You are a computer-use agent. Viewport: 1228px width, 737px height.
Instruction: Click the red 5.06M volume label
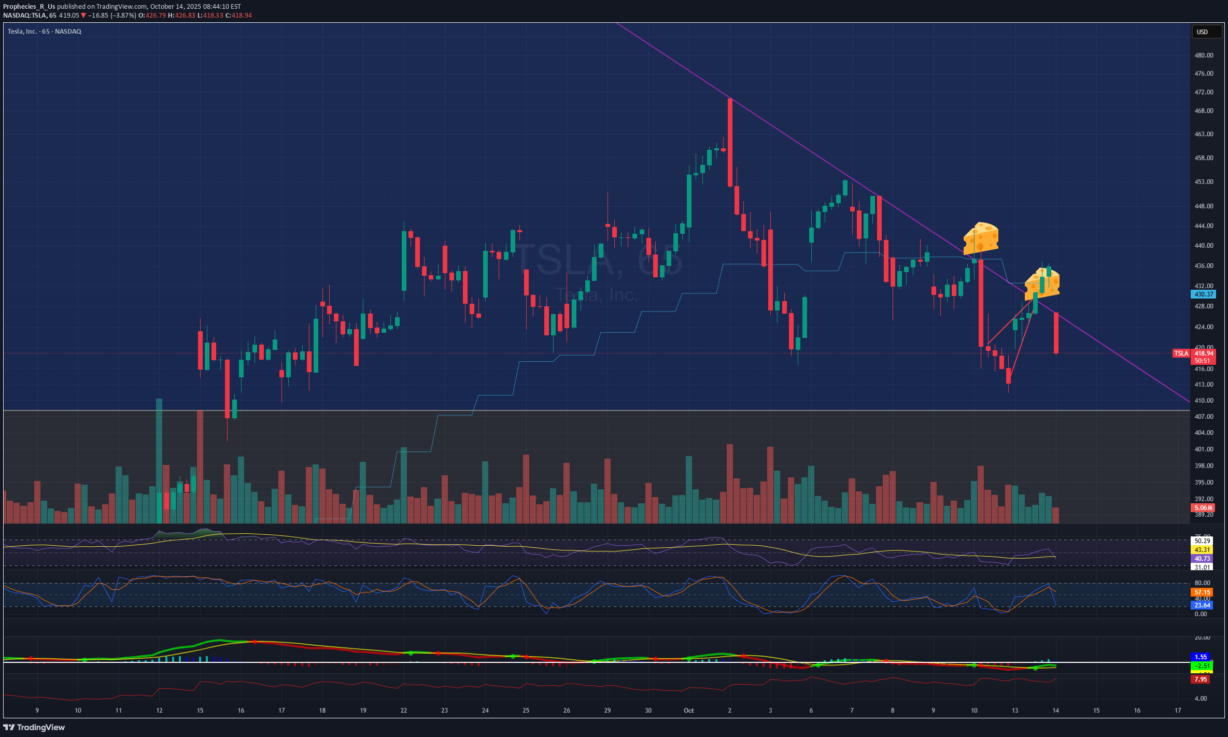pos(1203,507)
